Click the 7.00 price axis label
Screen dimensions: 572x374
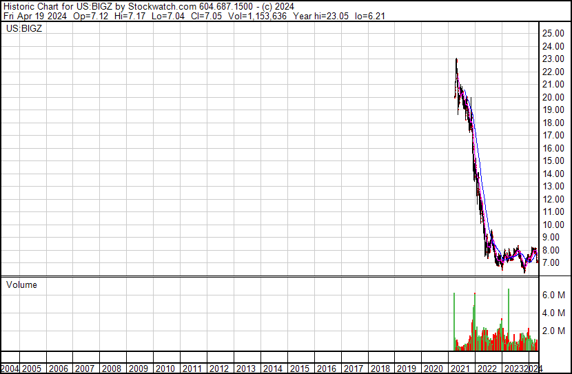[x=553, y=263]
